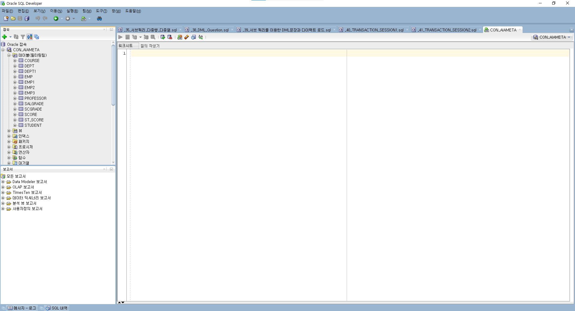Click the green plus New Connection icon

[x=4, y=37]
